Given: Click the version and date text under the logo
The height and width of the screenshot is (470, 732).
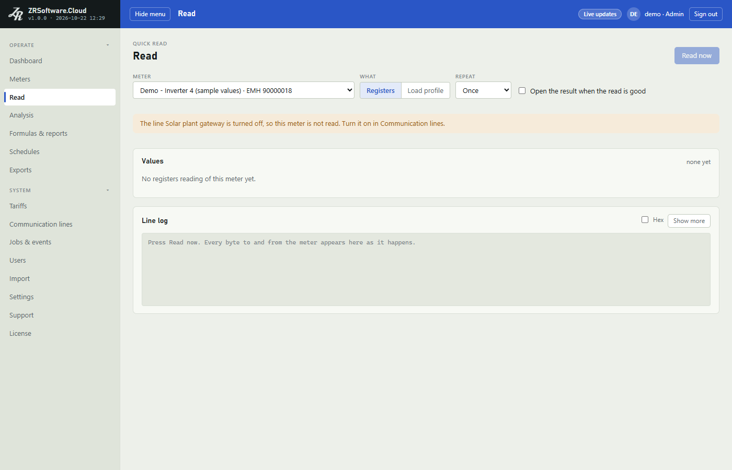Looking at the screenshot, I should point(66,18).
